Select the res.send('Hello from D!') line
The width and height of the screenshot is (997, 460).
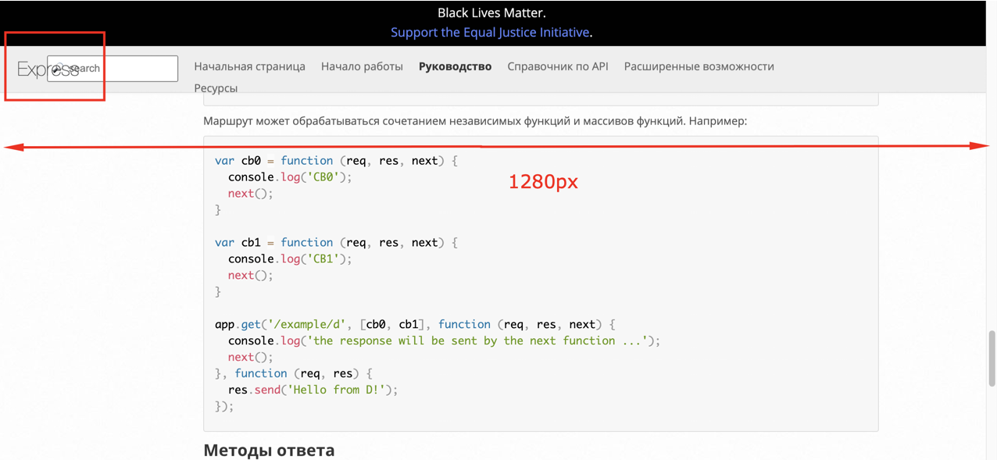(313, 389)
